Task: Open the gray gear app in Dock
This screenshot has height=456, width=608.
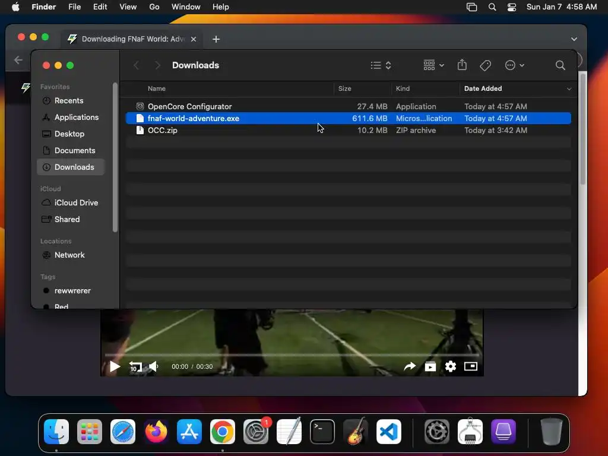Action: pos(437,432)
